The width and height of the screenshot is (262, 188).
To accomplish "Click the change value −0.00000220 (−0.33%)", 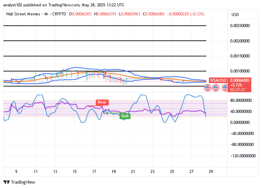I will tap(186, 14).
